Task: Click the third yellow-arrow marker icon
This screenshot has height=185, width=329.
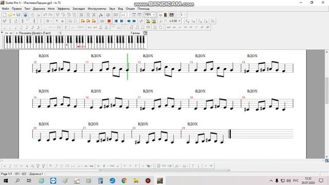Action: click(x=94, y=21)
